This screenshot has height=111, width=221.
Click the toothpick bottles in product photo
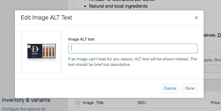[x=49, y=51]
